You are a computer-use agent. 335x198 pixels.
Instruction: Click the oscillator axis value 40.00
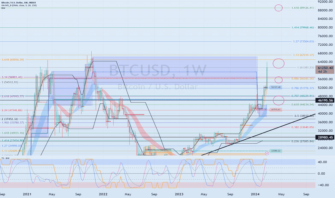click(x=322, y=162)
